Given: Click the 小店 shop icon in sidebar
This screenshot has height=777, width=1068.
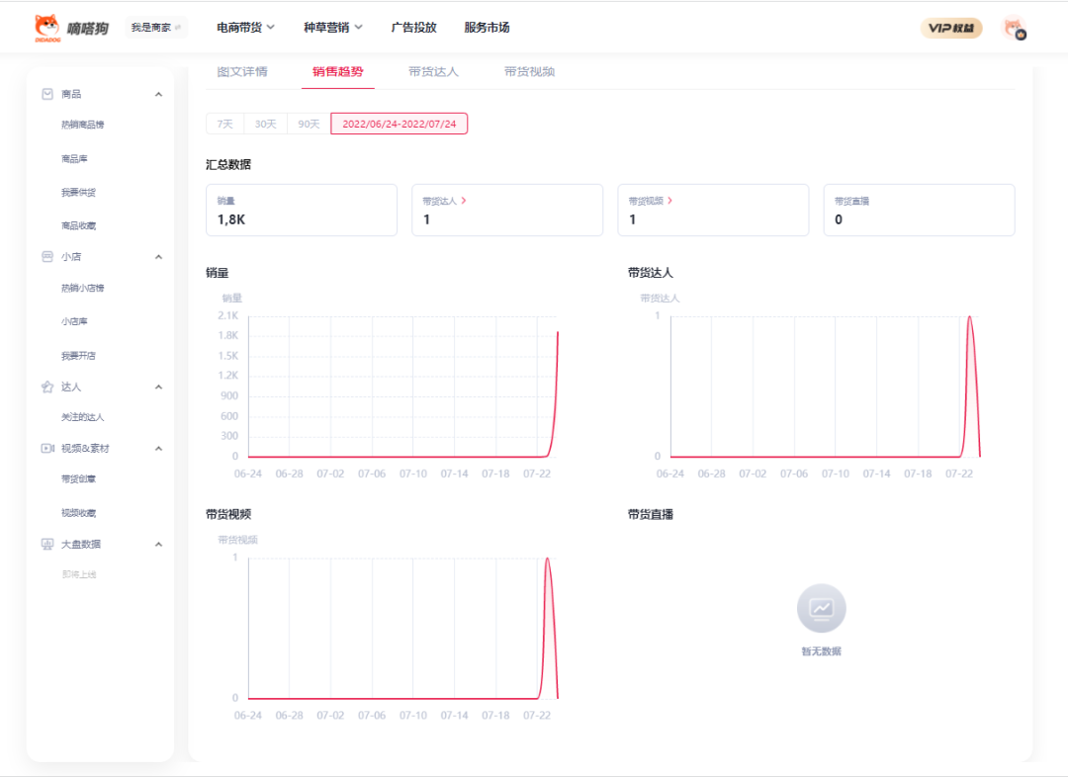Looking at the screenshot, I should 47,257.
